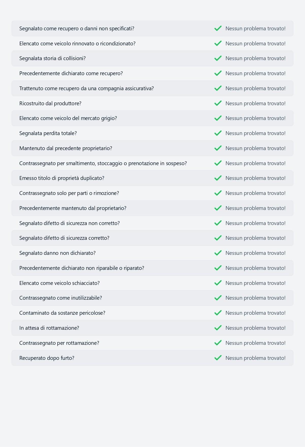This screenshot has height=447, width=305.
Task: Click the green check next to 'In attesa di rottamazione?'
Action: tap(218, 328)
